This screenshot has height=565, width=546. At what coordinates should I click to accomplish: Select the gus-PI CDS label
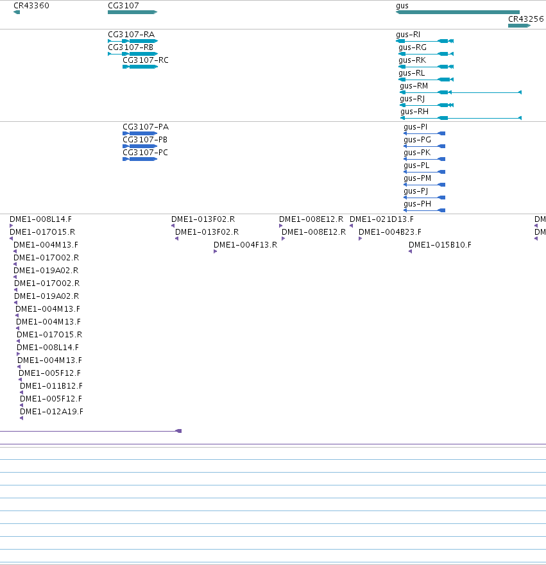tap(416, 127)
